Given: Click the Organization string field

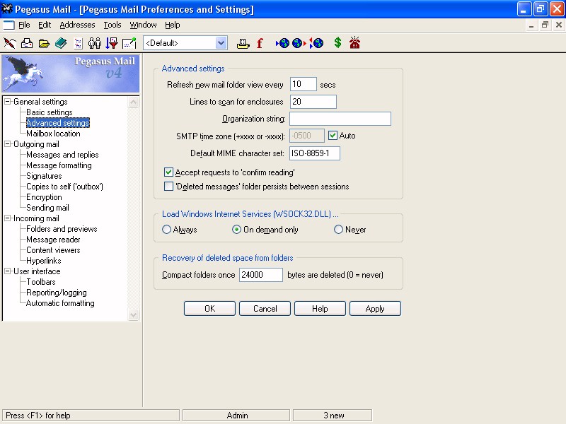Looking at the screenshot, I should pos(340,119).
